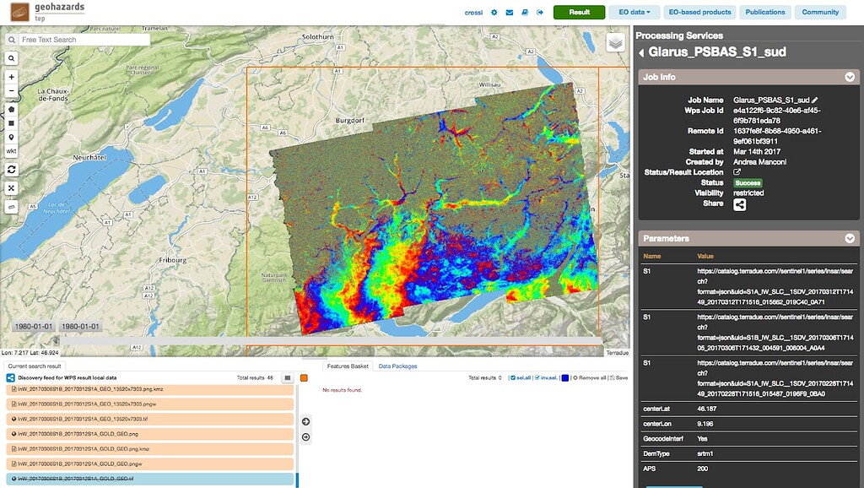Select the point marker tool
864x488 pixels.
[x=10, y=138]
